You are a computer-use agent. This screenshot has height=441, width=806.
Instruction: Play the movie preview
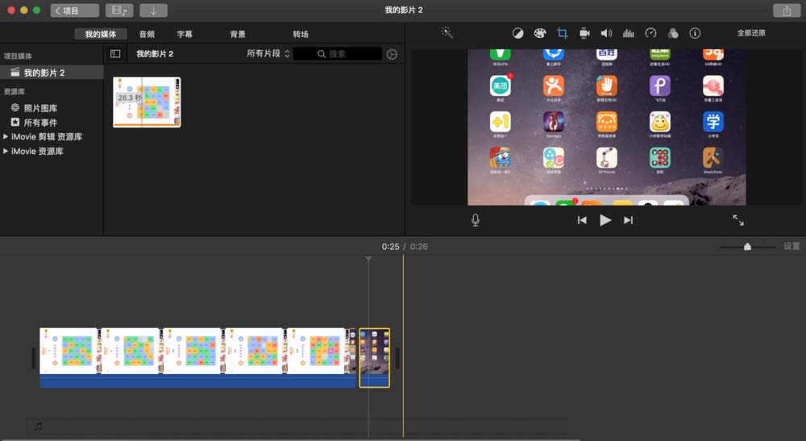[x=605, y=220]
